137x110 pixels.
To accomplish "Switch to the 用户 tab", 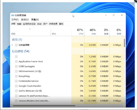I will [x=45, y=24].
